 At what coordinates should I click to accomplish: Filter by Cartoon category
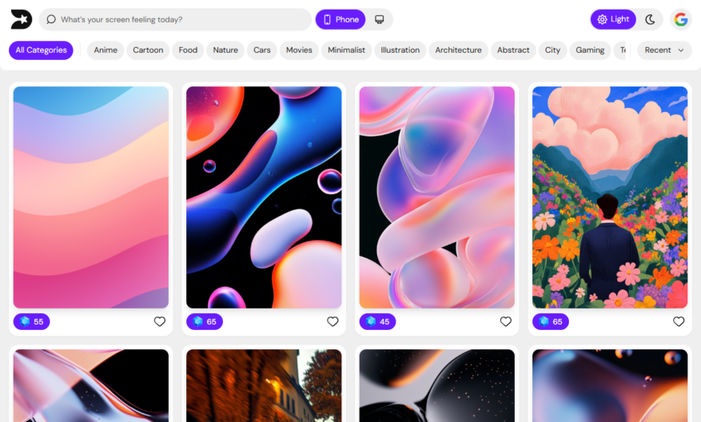(148, 50)
